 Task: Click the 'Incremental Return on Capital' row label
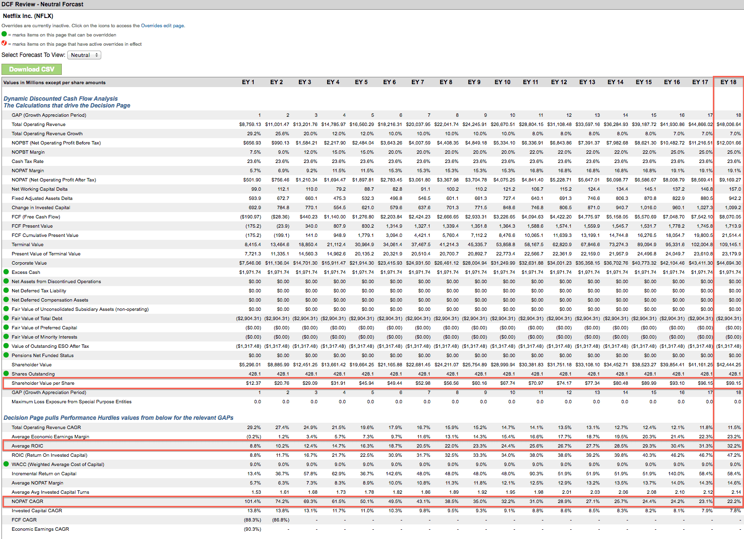pyautogui.click(x=44, y=474)
